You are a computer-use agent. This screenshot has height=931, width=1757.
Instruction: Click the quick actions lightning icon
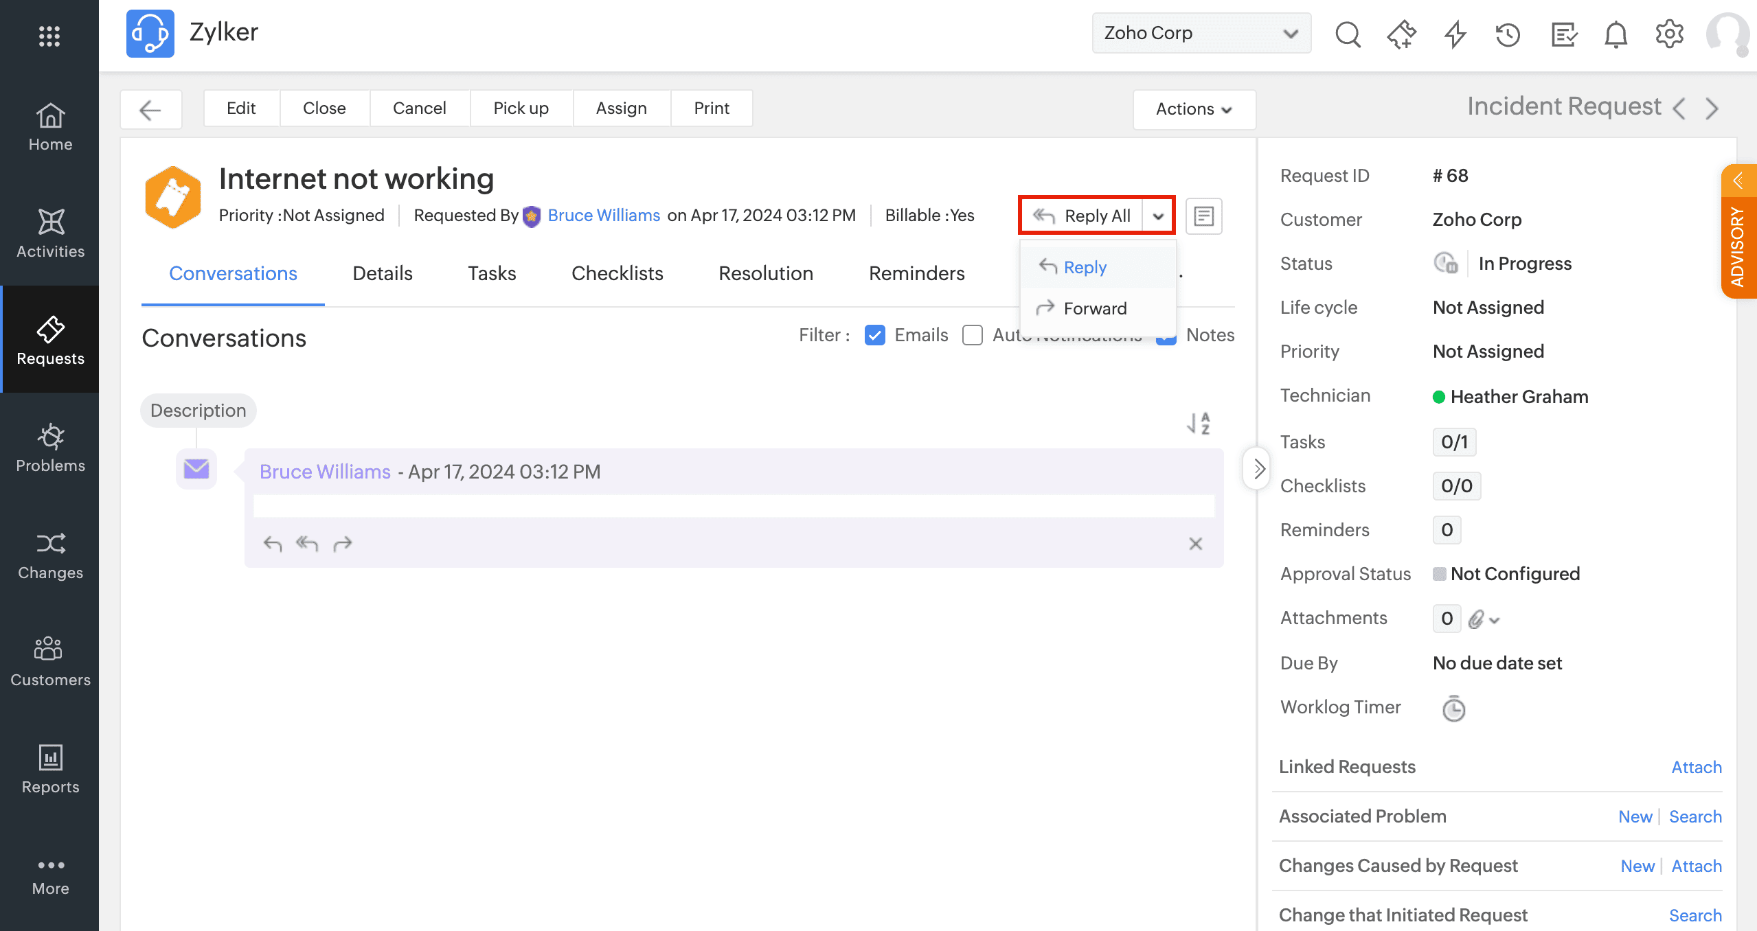pyautogui.click(x=1455, y=34)
